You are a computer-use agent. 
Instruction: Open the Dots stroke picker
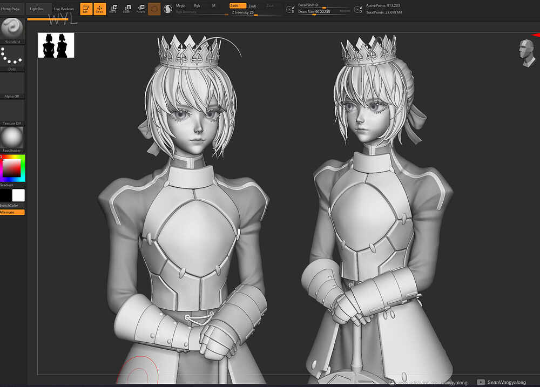[x=12, y=58]
